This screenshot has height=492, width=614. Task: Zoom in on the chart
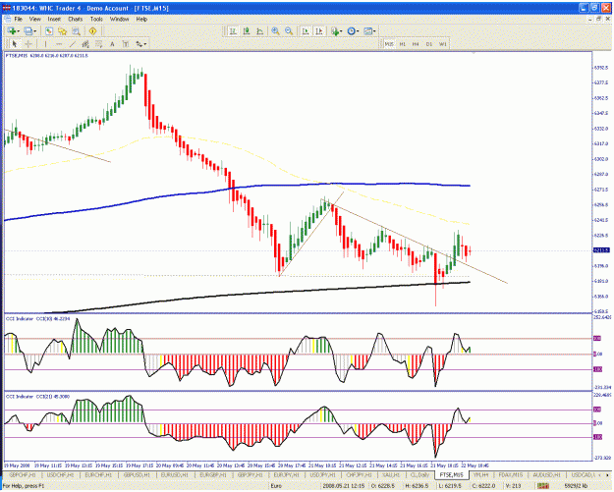tap(275, 30)
